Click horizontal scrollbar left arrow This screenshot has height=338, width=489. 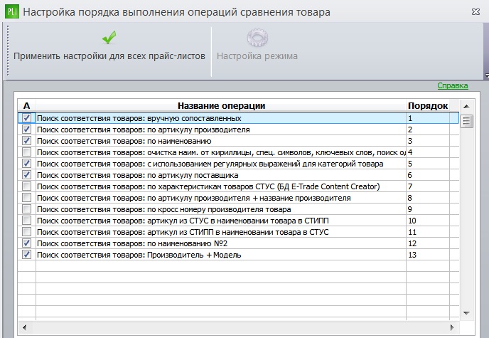(24, 327)
